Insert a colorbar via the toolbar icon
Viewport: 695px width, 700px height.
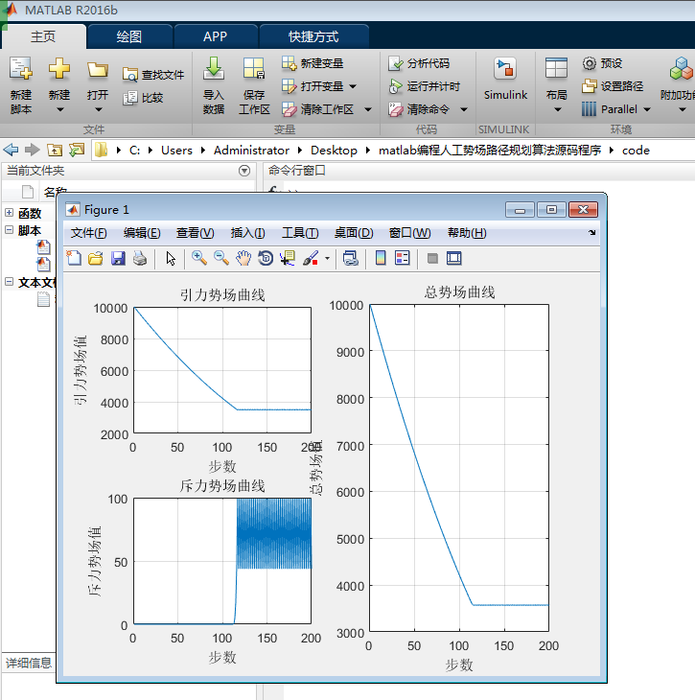tap(381, 258)
